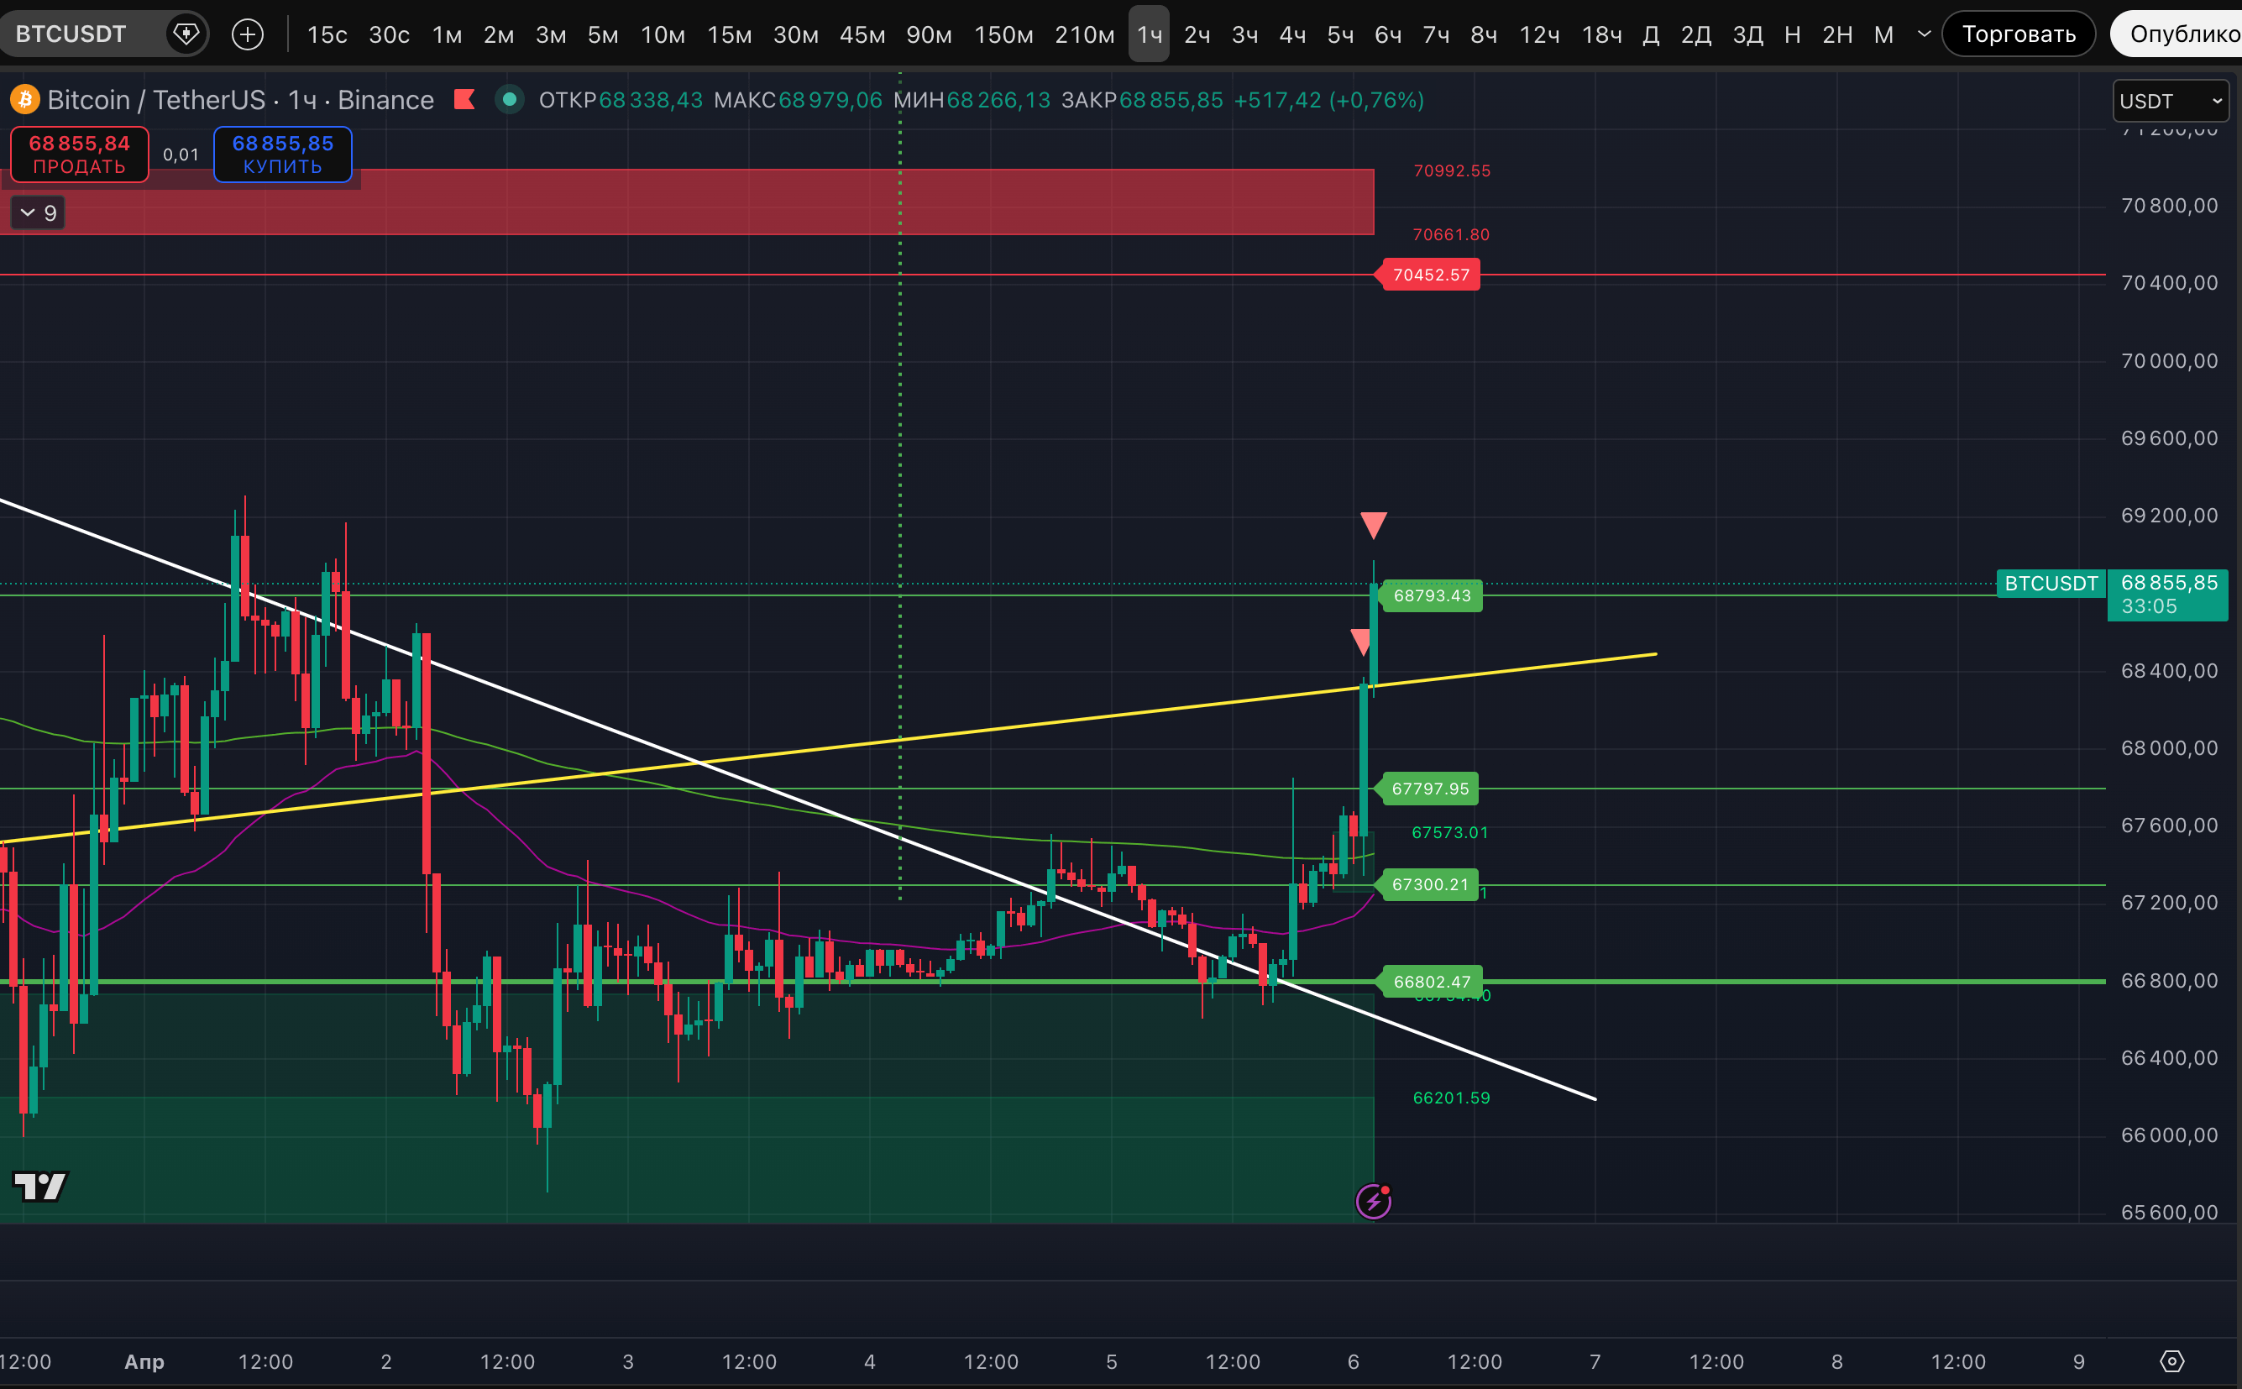Switch to the 4ч timeframe
The image size is (2242, 1389).
point(1292,35)
